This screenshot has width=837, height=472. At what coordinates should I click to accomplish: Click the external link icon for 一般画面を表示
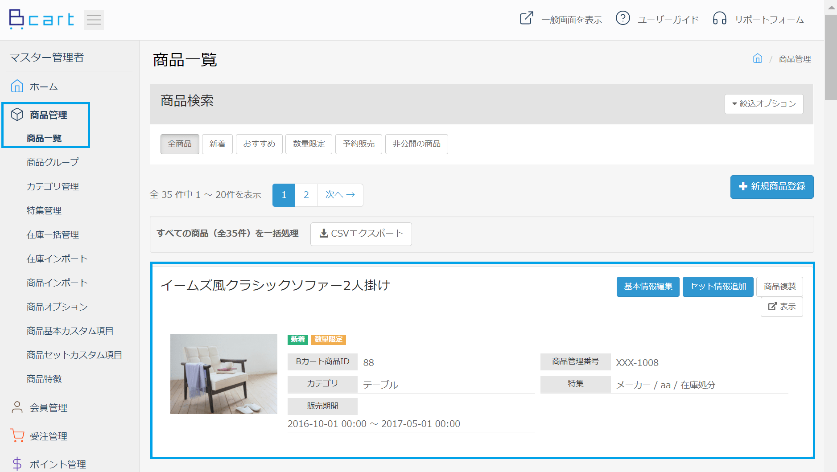[527, 18]
